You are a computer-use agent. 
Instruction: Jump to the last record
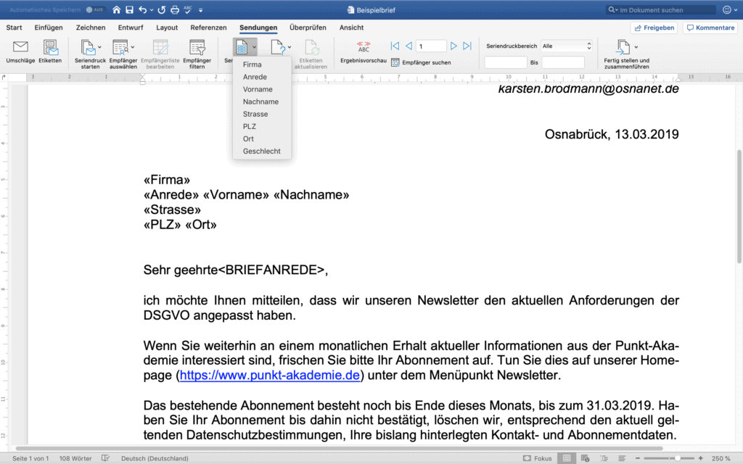coord(467,46)
